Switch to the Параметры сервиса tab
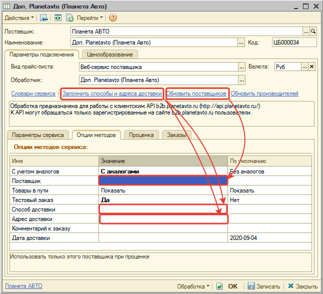The width and height of the screenshot is (323, 294). click(x=38, y=135)
